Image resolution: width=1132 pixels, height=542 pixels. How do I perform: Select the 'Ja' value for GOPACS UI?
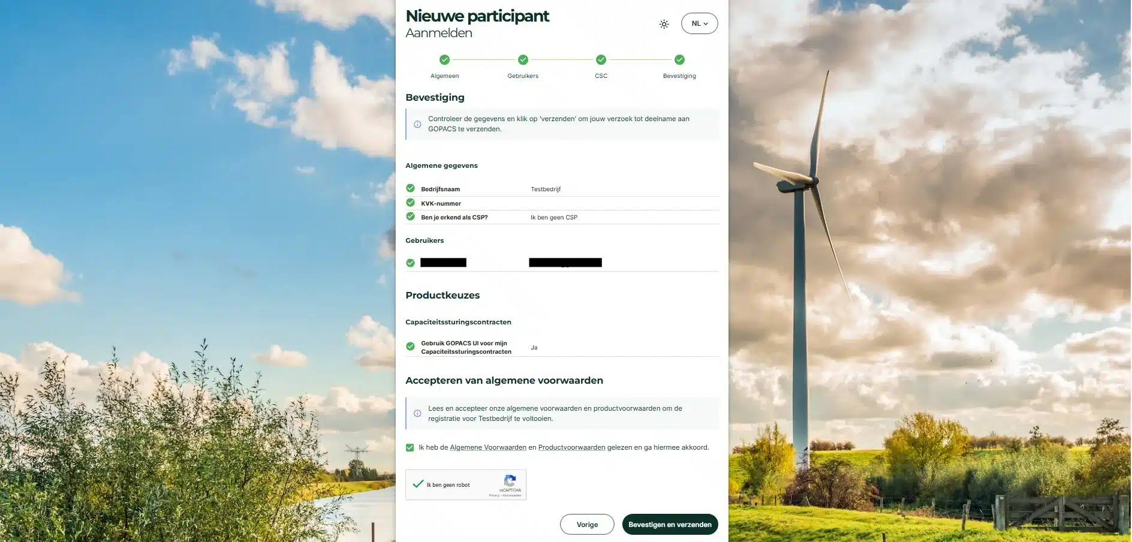click(534, 348)
